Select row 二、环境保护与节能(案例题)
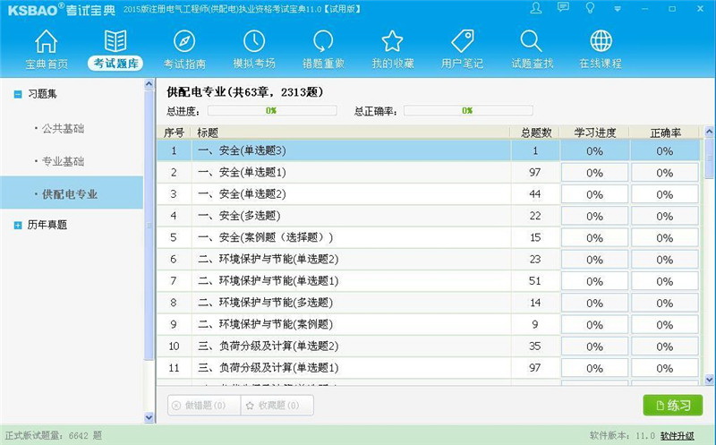 pyautogui.click(x=429, y=324)
